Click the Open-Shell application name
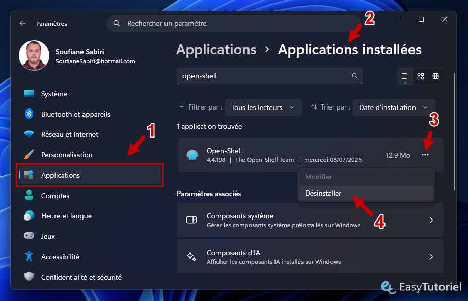Screen dimensions: 468x301 224,151
